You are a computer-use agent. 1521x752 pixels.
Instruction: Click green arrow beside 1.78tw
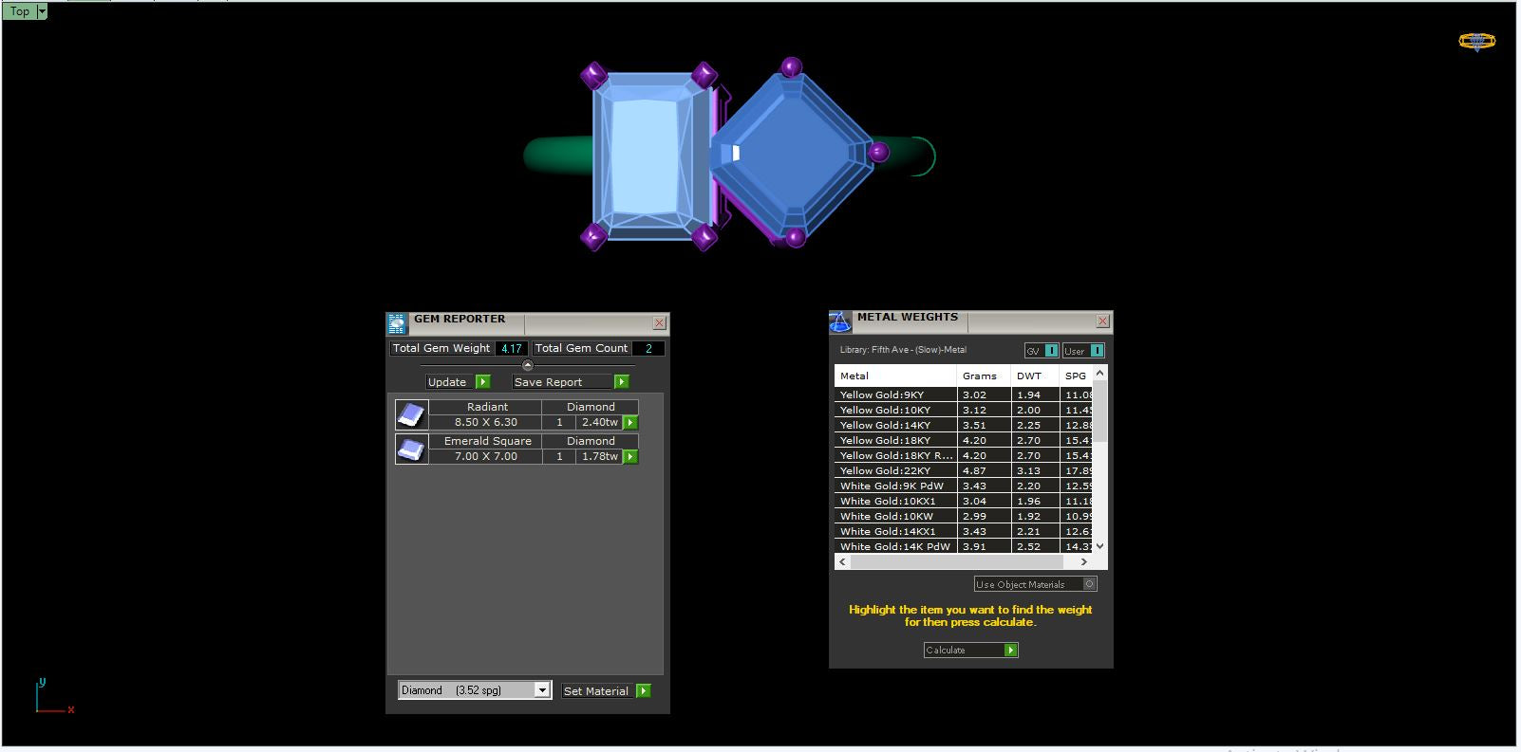(630, 457)
